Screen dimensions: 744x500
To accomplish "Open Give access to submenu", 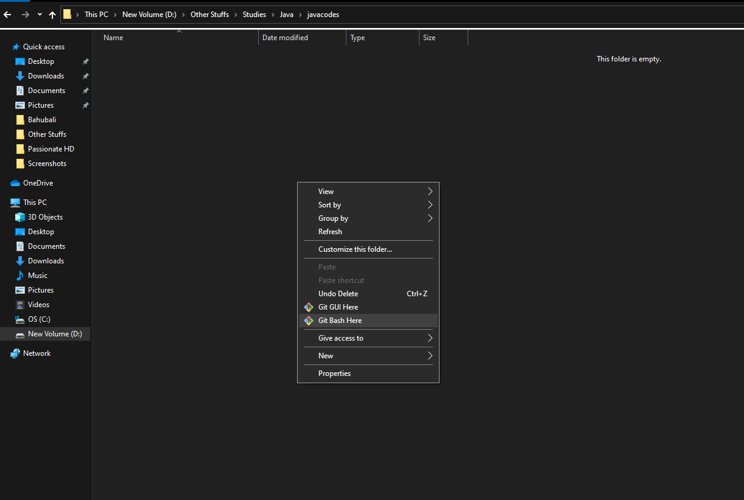I will 368,338.
